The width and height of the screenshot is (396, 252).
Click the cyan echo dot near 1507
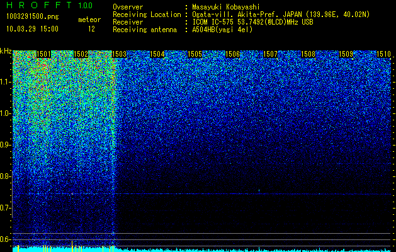point(259,190)
